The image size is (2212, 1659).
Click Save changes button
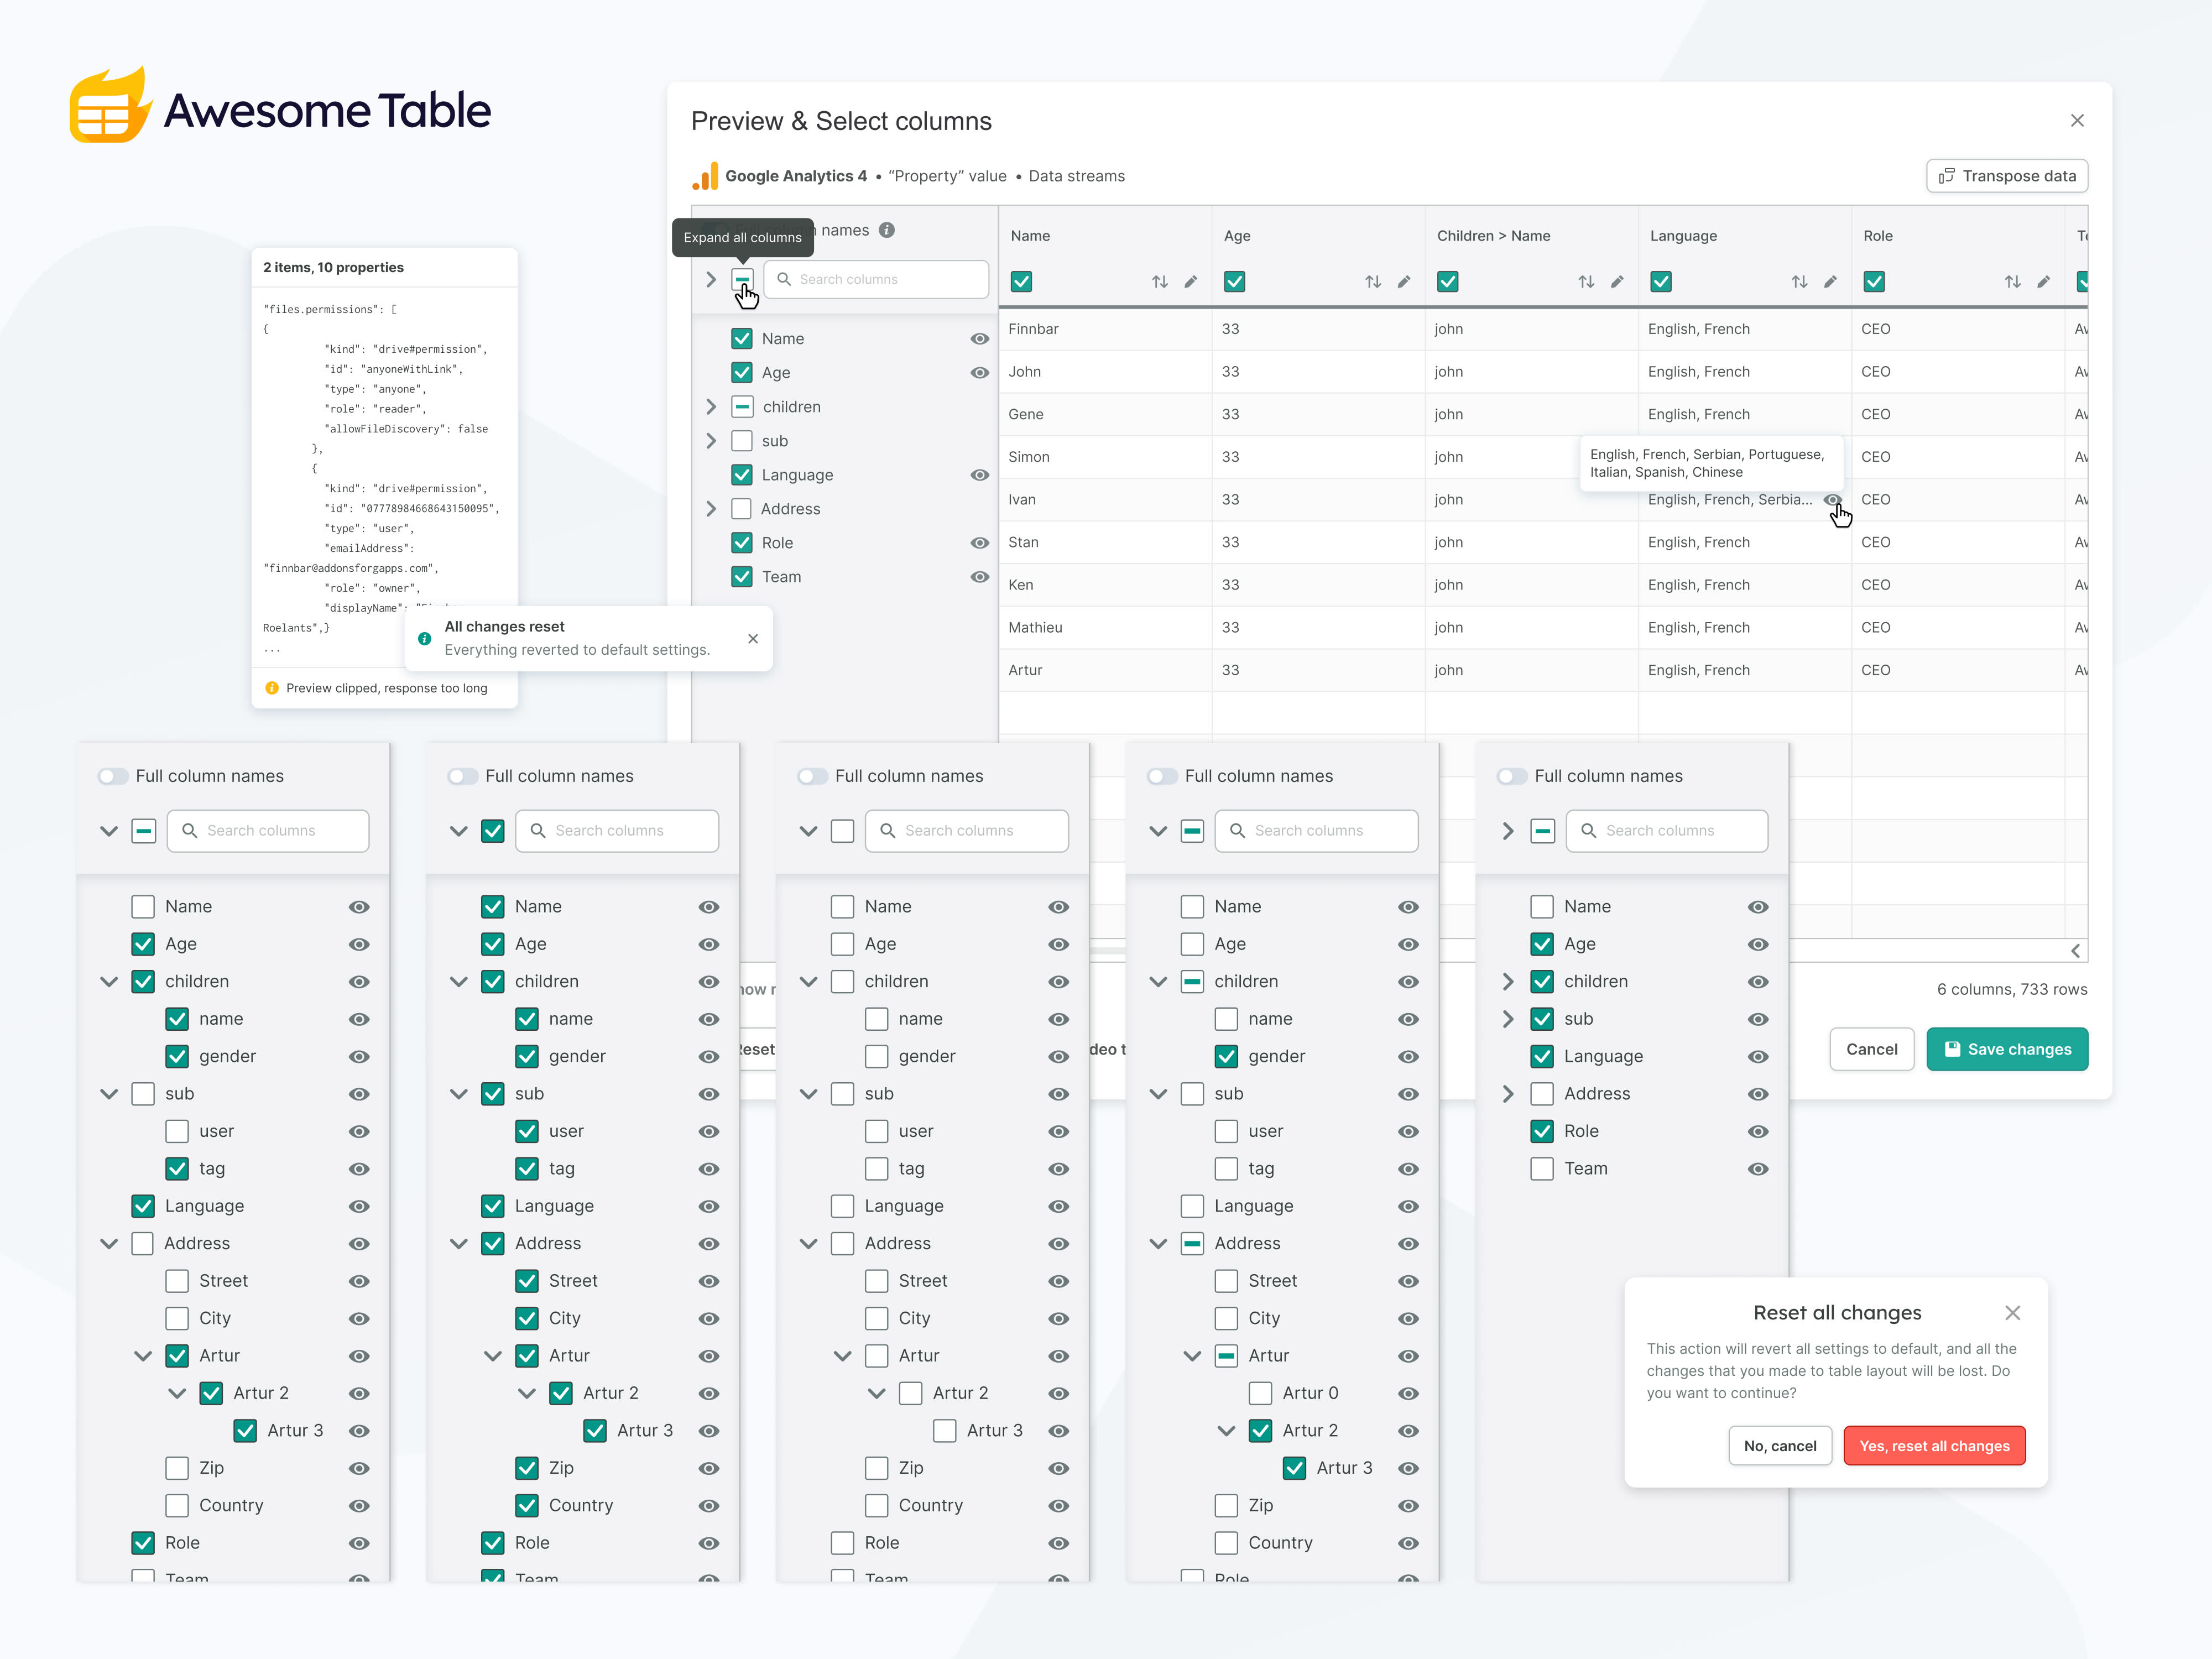click(2006, 1049)
